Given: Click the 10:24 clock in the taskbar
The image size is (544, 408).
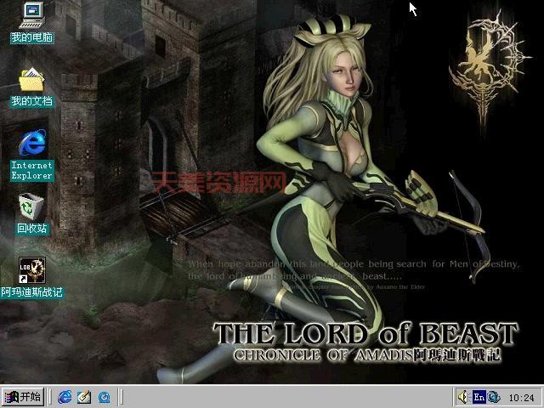Looking at the screenshot, I should tap(521, 397).
